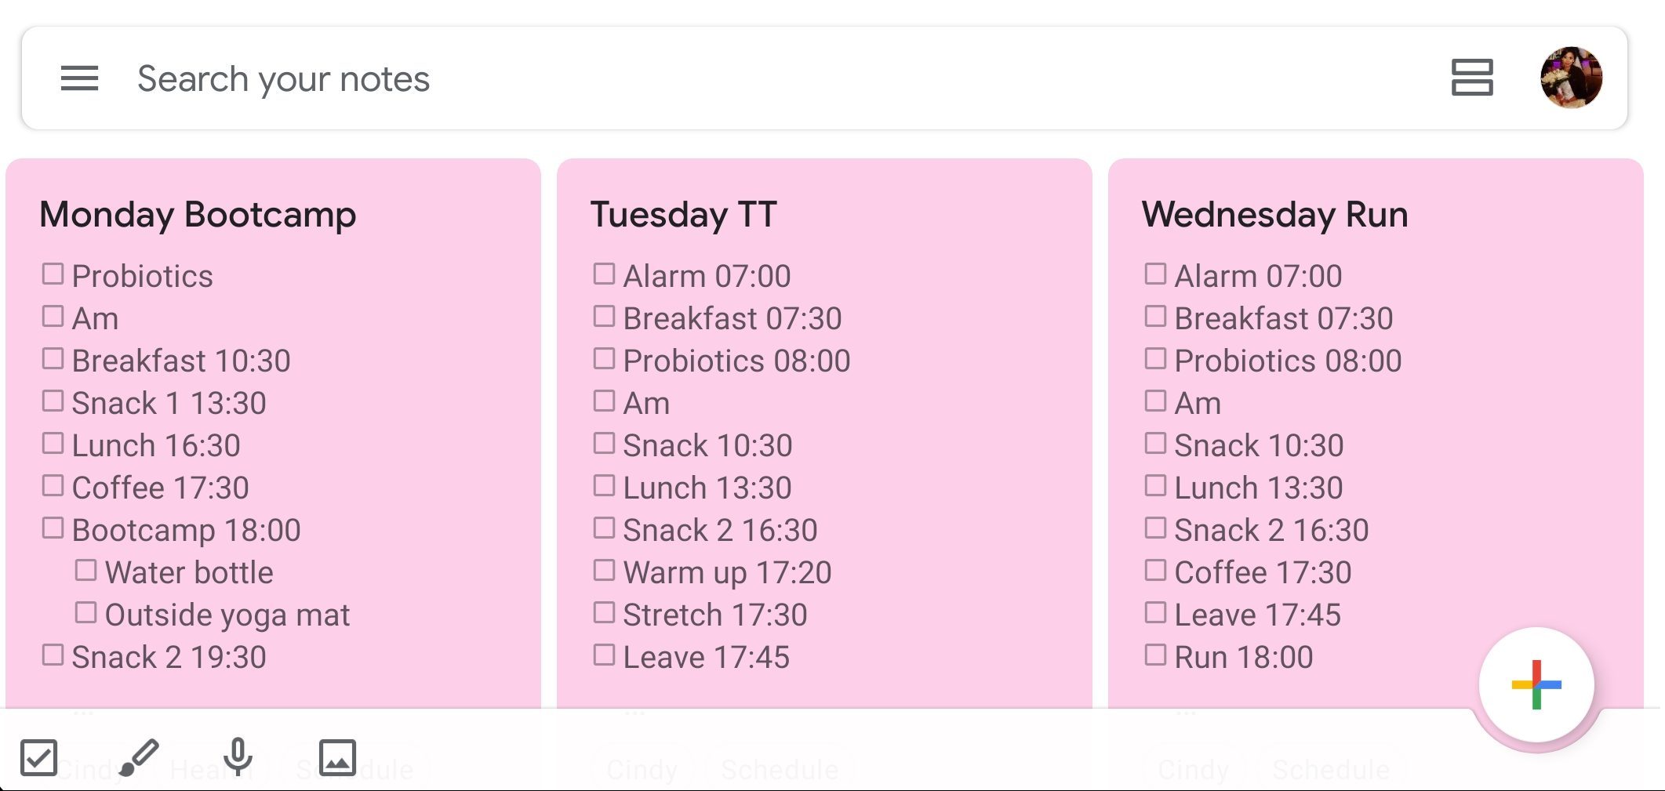Switch notes to list view layout
Viewport: 1665px width, 791px height.
coord(1471,78)
